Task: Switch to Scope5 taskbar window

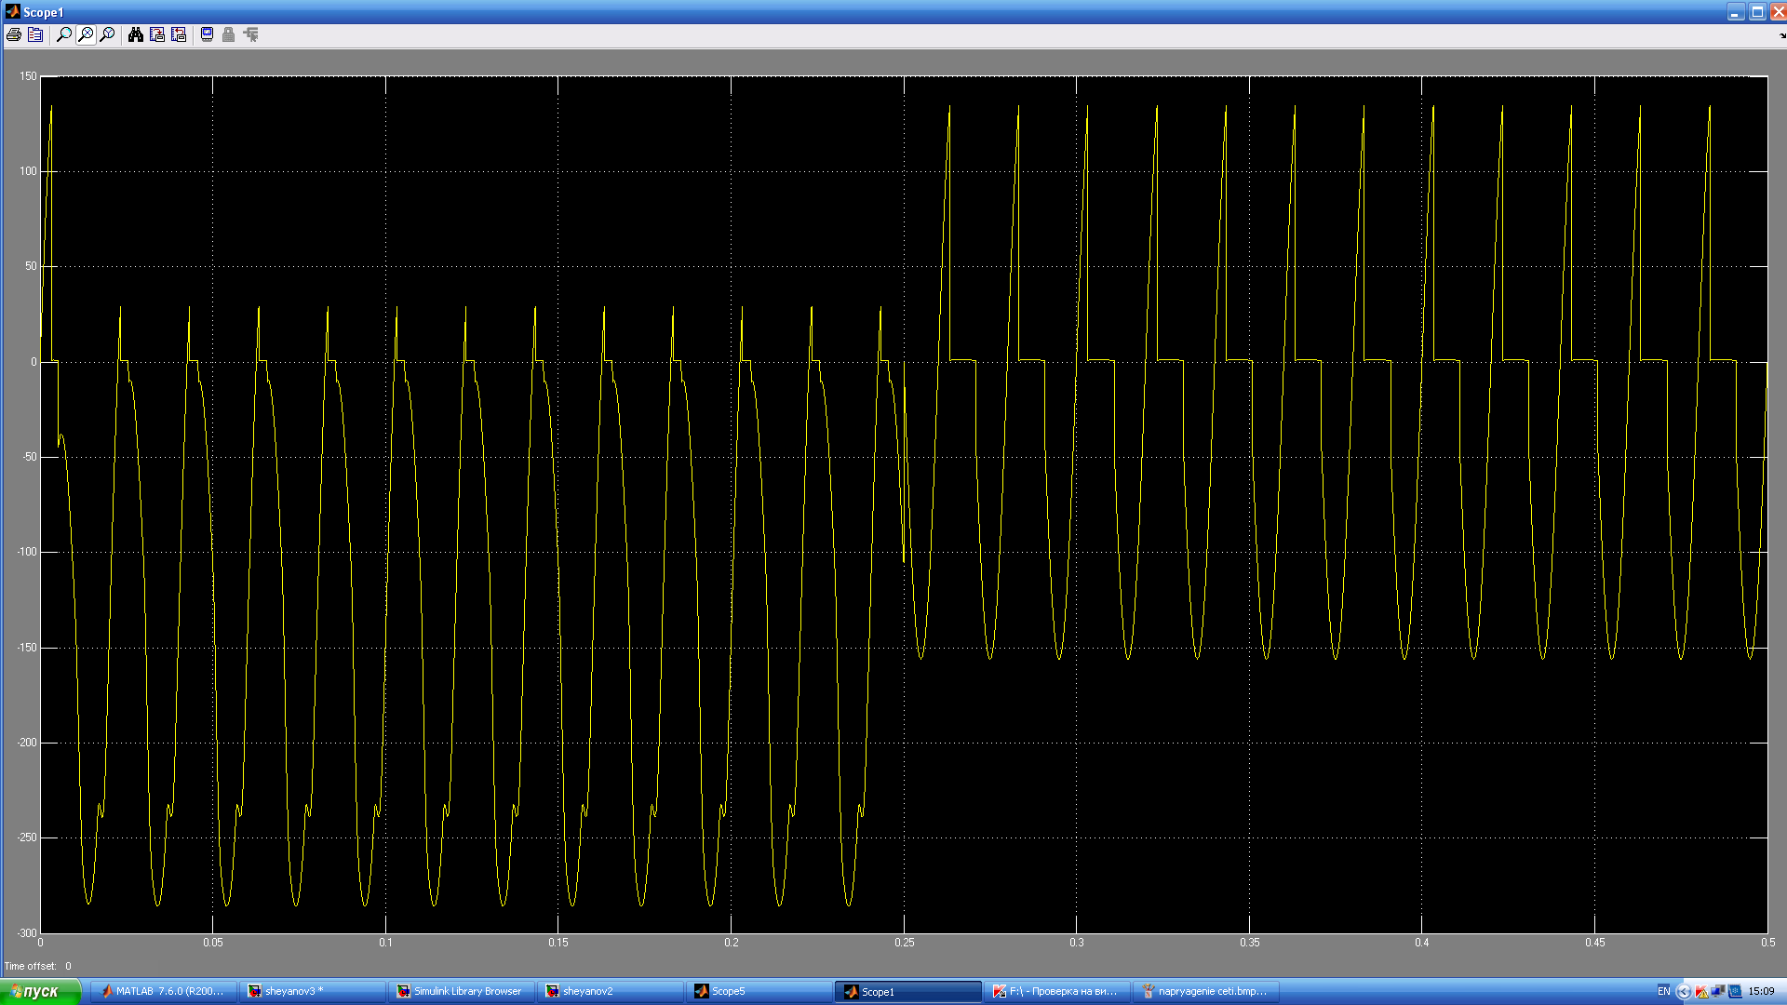Action: pyautogui.click(x=759, y=991)
